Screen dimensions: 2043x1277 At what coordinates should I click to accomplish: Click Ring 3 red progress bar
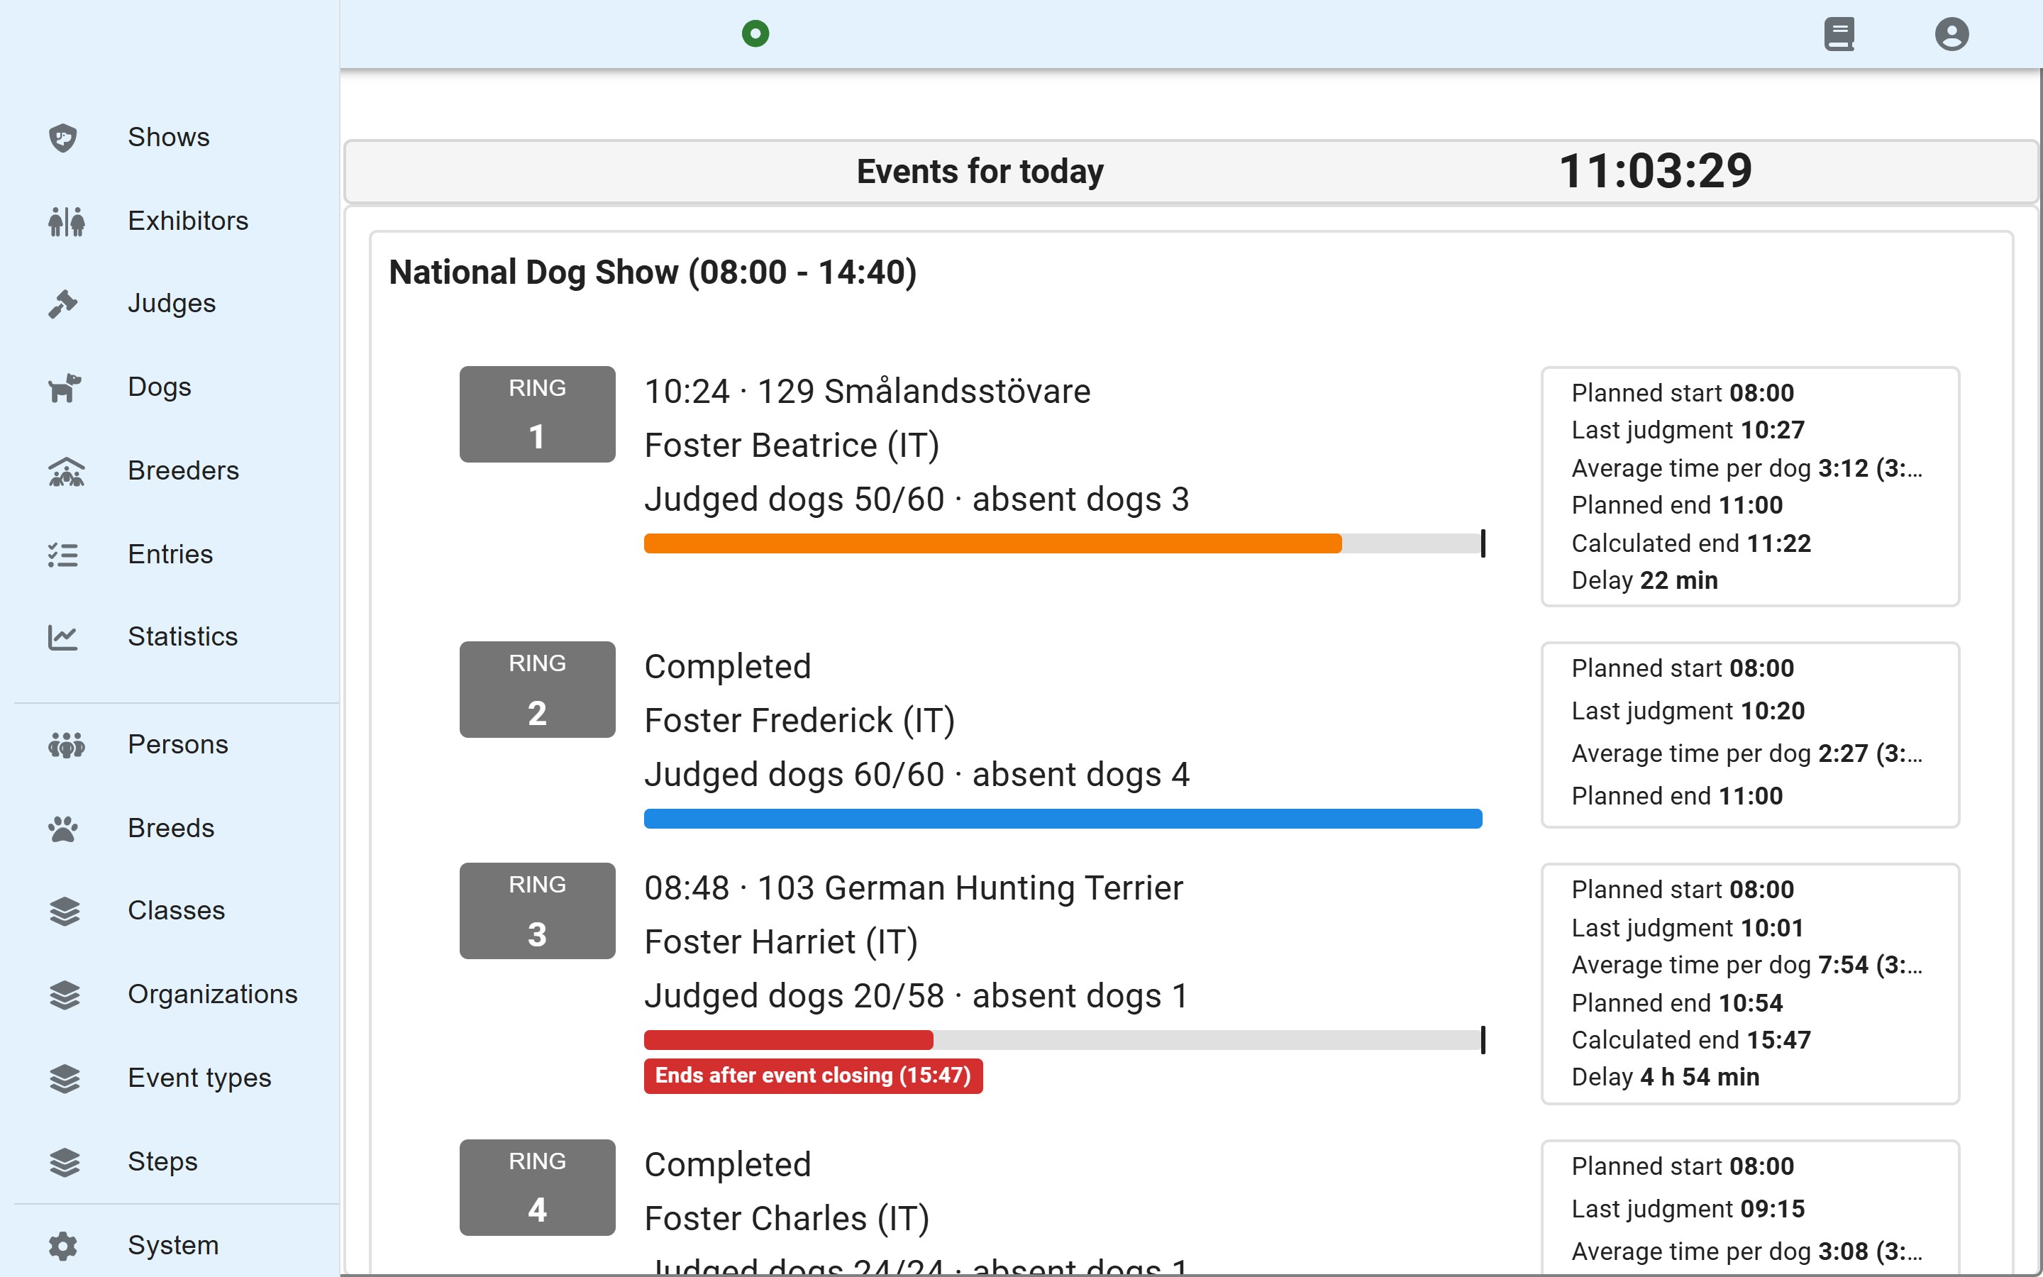(1063, 1039)
